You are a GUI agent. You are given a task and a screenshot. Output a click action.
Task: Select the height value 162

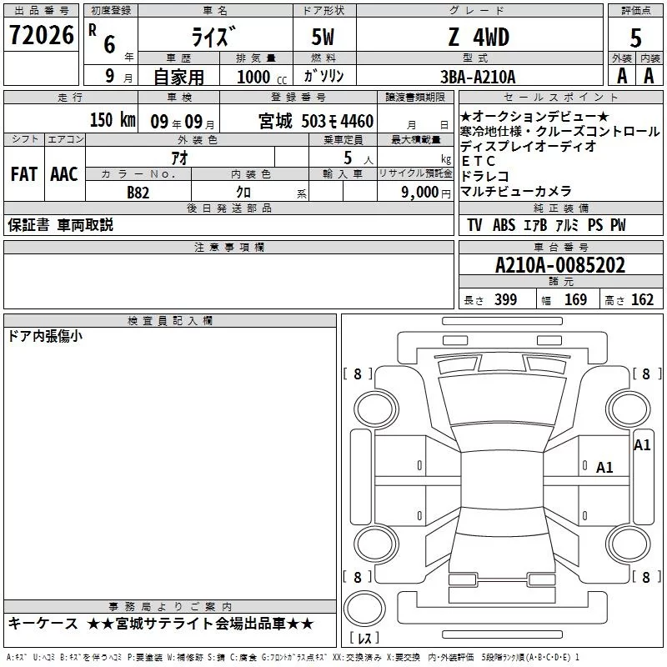[642, 299]
